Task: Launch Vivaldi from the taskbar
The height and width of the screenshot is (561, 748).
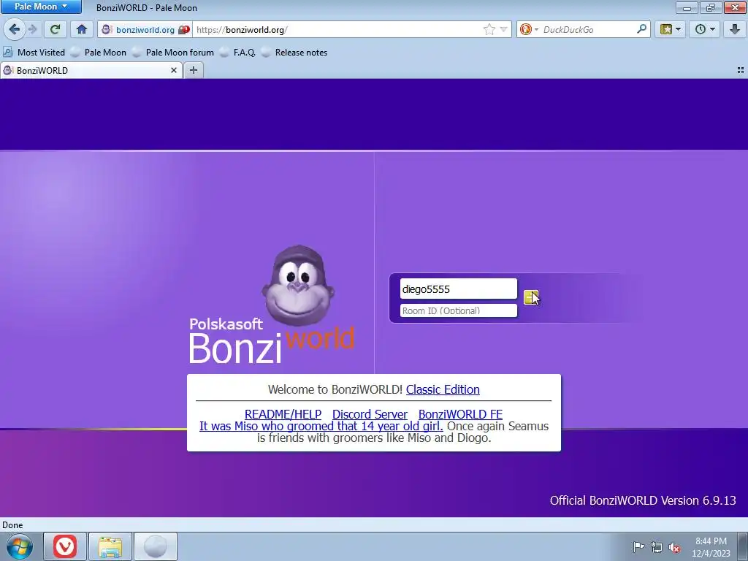Action: click(x=65, y=546)
